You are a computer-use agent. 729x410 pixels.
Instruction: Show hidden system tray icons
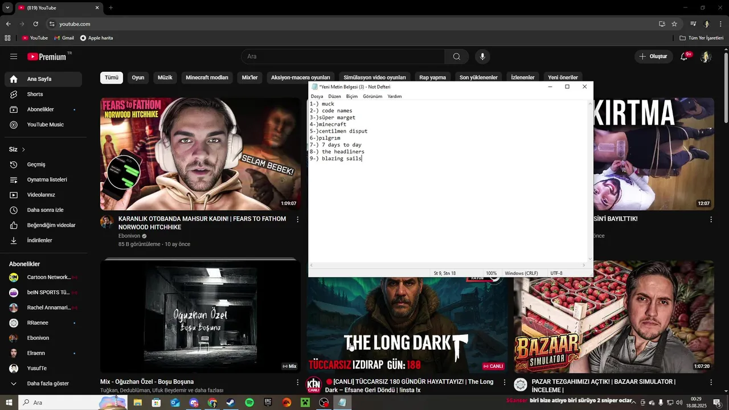click(634, 403)
